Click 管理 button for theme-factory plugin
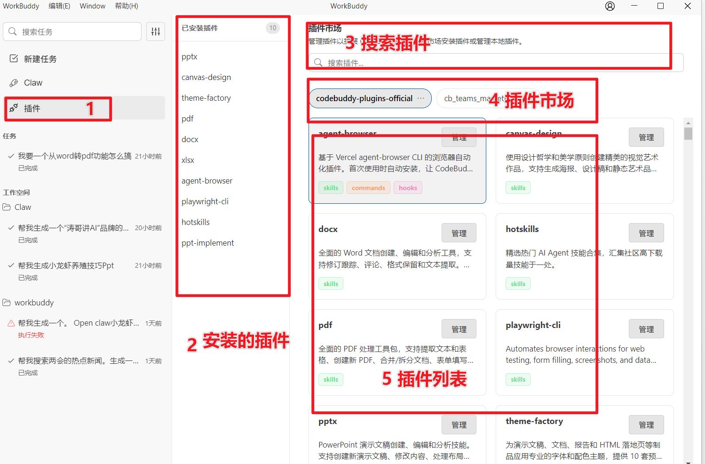The width and height of the screenshot is (705, 464). (x=646, y=424)
